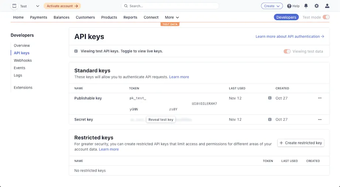
Task: Click Nov 12 in Publishable key row
Action: (x=235, y=98)
